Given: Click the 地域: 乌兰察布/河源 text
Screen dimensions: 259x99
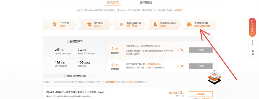Looking at the screenshot, I should 76,76.
